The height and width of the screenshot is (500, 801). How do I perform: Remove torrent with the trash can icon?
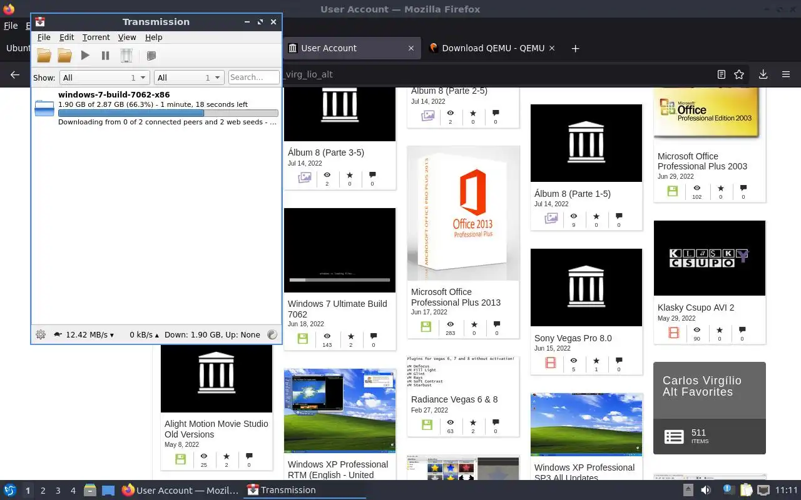(126, 56)
